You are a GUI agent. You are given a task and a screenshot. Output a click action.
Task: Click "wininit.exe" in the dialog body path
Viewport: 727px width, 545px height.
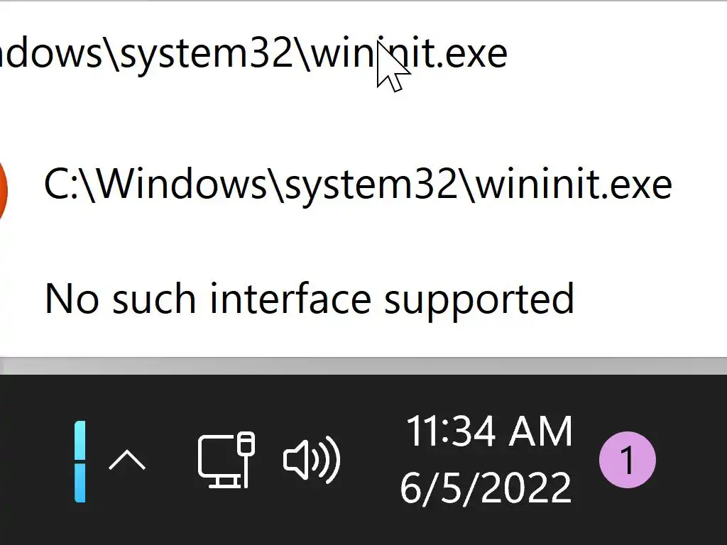(x=573, y=185)
